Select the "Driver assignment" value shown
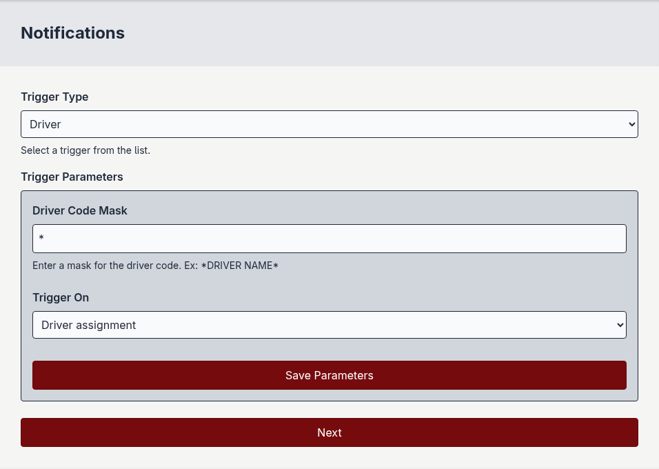The width and height of the screenshot is (659, 469). pos(89,325)
